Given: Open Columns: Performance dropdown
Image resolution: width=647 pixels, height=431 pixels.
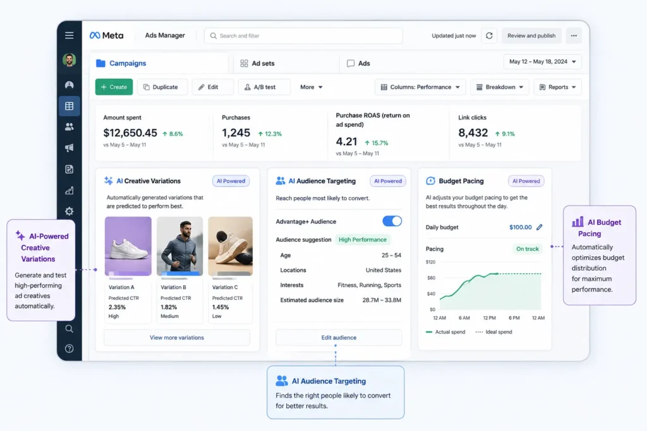Looking at the screenshot, I should (x=420, y=87).
